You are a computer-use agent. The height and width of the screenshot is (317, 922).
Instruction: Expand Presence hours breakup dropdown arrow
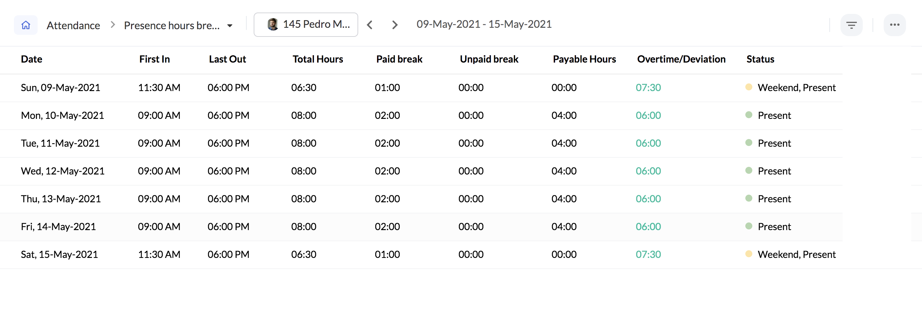click(x=230, y=26)
